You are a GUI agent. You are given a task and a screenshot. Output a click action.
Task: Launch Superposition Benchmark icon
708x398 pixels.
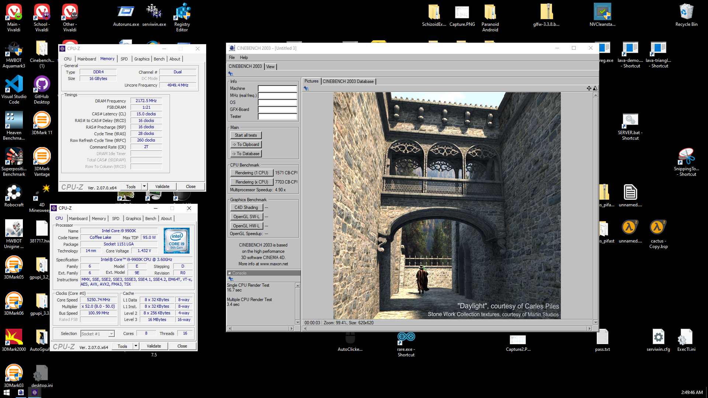click(x=14, y=162)
